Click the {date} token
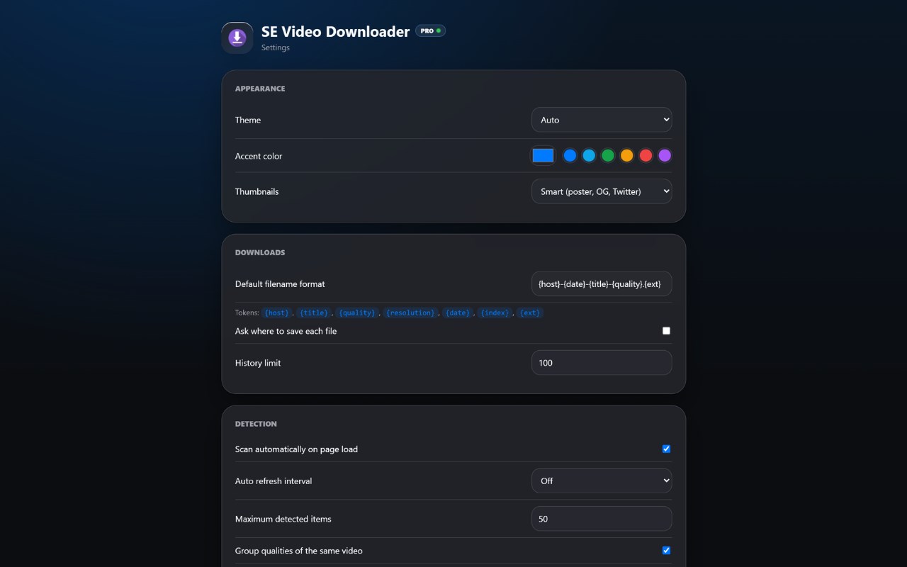The image size is (907, 567). click(458, 313)
